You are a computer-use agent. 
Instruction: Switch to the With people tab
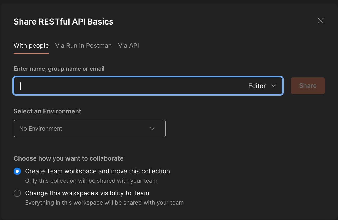click(31, 46)
